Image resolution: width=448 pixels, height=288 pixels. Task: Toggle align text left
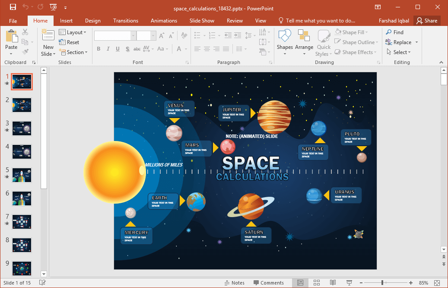pyautogui.click(x=197, y=49)
